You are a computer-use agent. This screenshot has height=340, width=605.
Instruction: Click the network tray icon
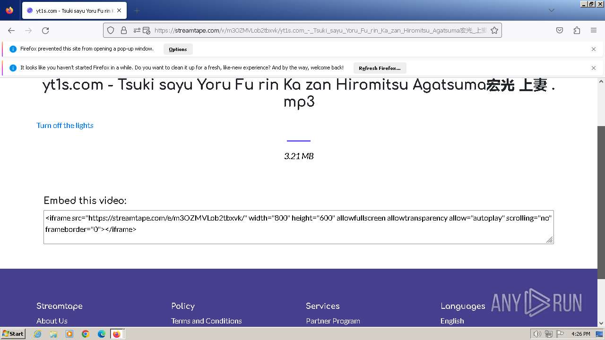tap(549, 334)
